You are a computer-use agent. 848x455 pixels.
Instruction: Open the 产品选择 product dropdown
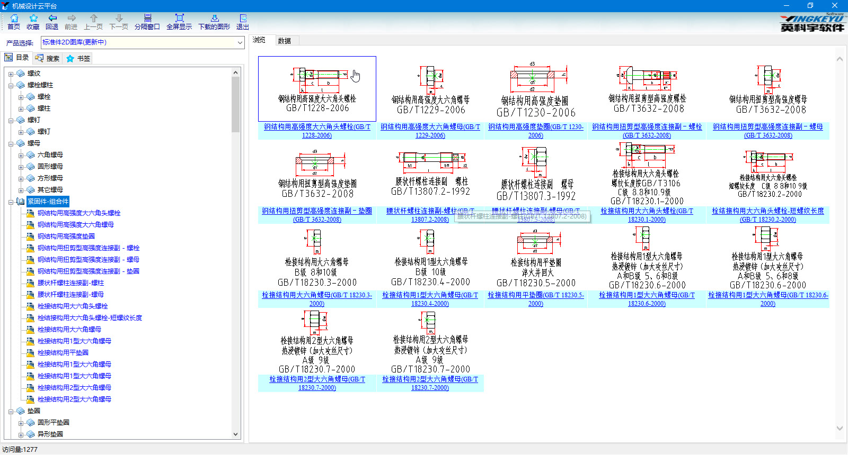click(x=240, y=42)
